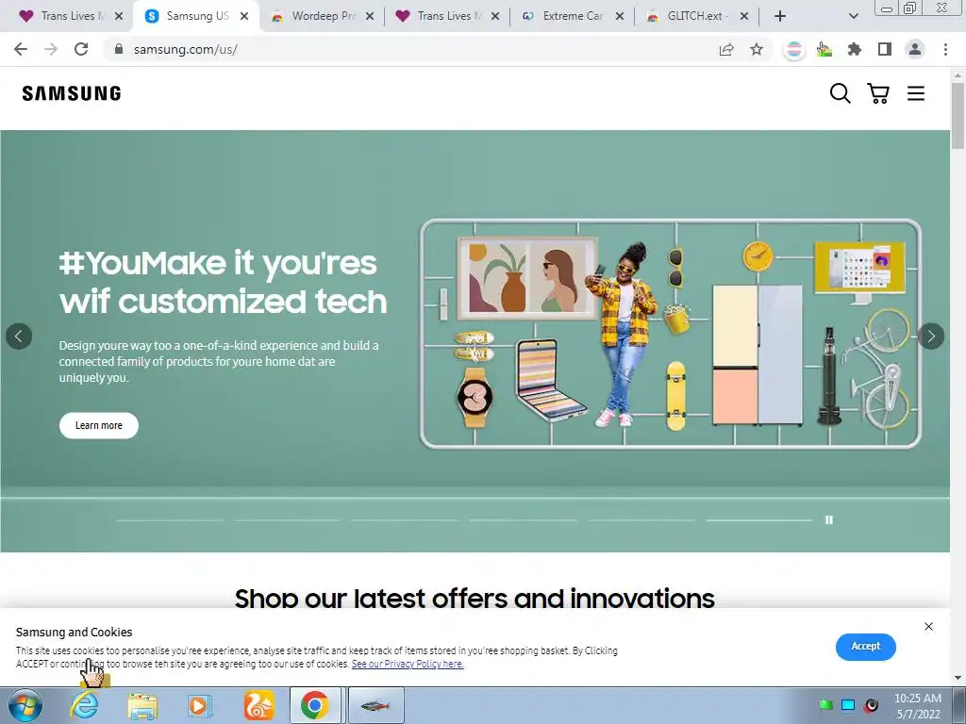Close the Extreme Car tab
This screenshot has width=966, height=724.
(620, 16)
